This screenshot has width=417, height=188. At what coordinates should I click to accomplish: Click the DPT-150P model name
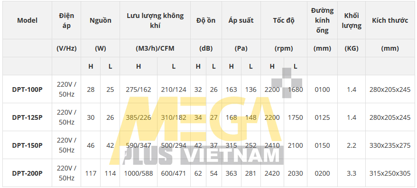(x=27, y=145)
